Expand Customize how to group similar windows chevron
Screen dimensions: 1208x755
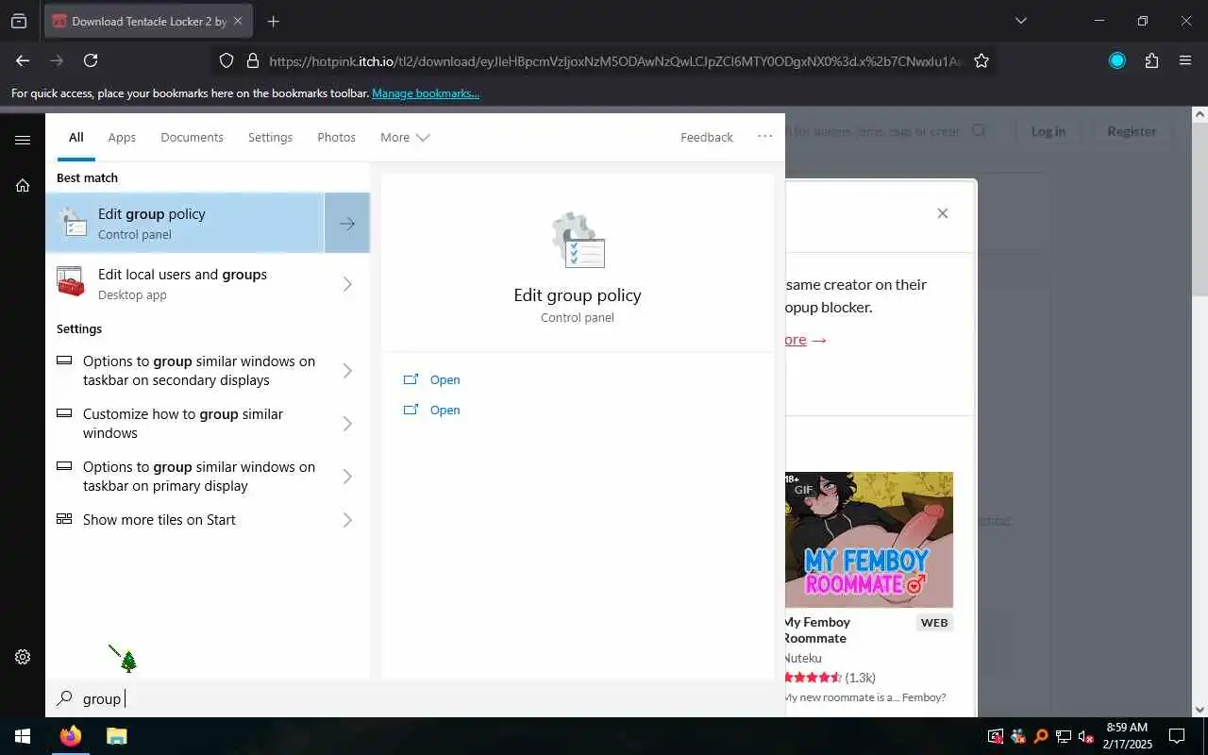[x=347, y=424]
